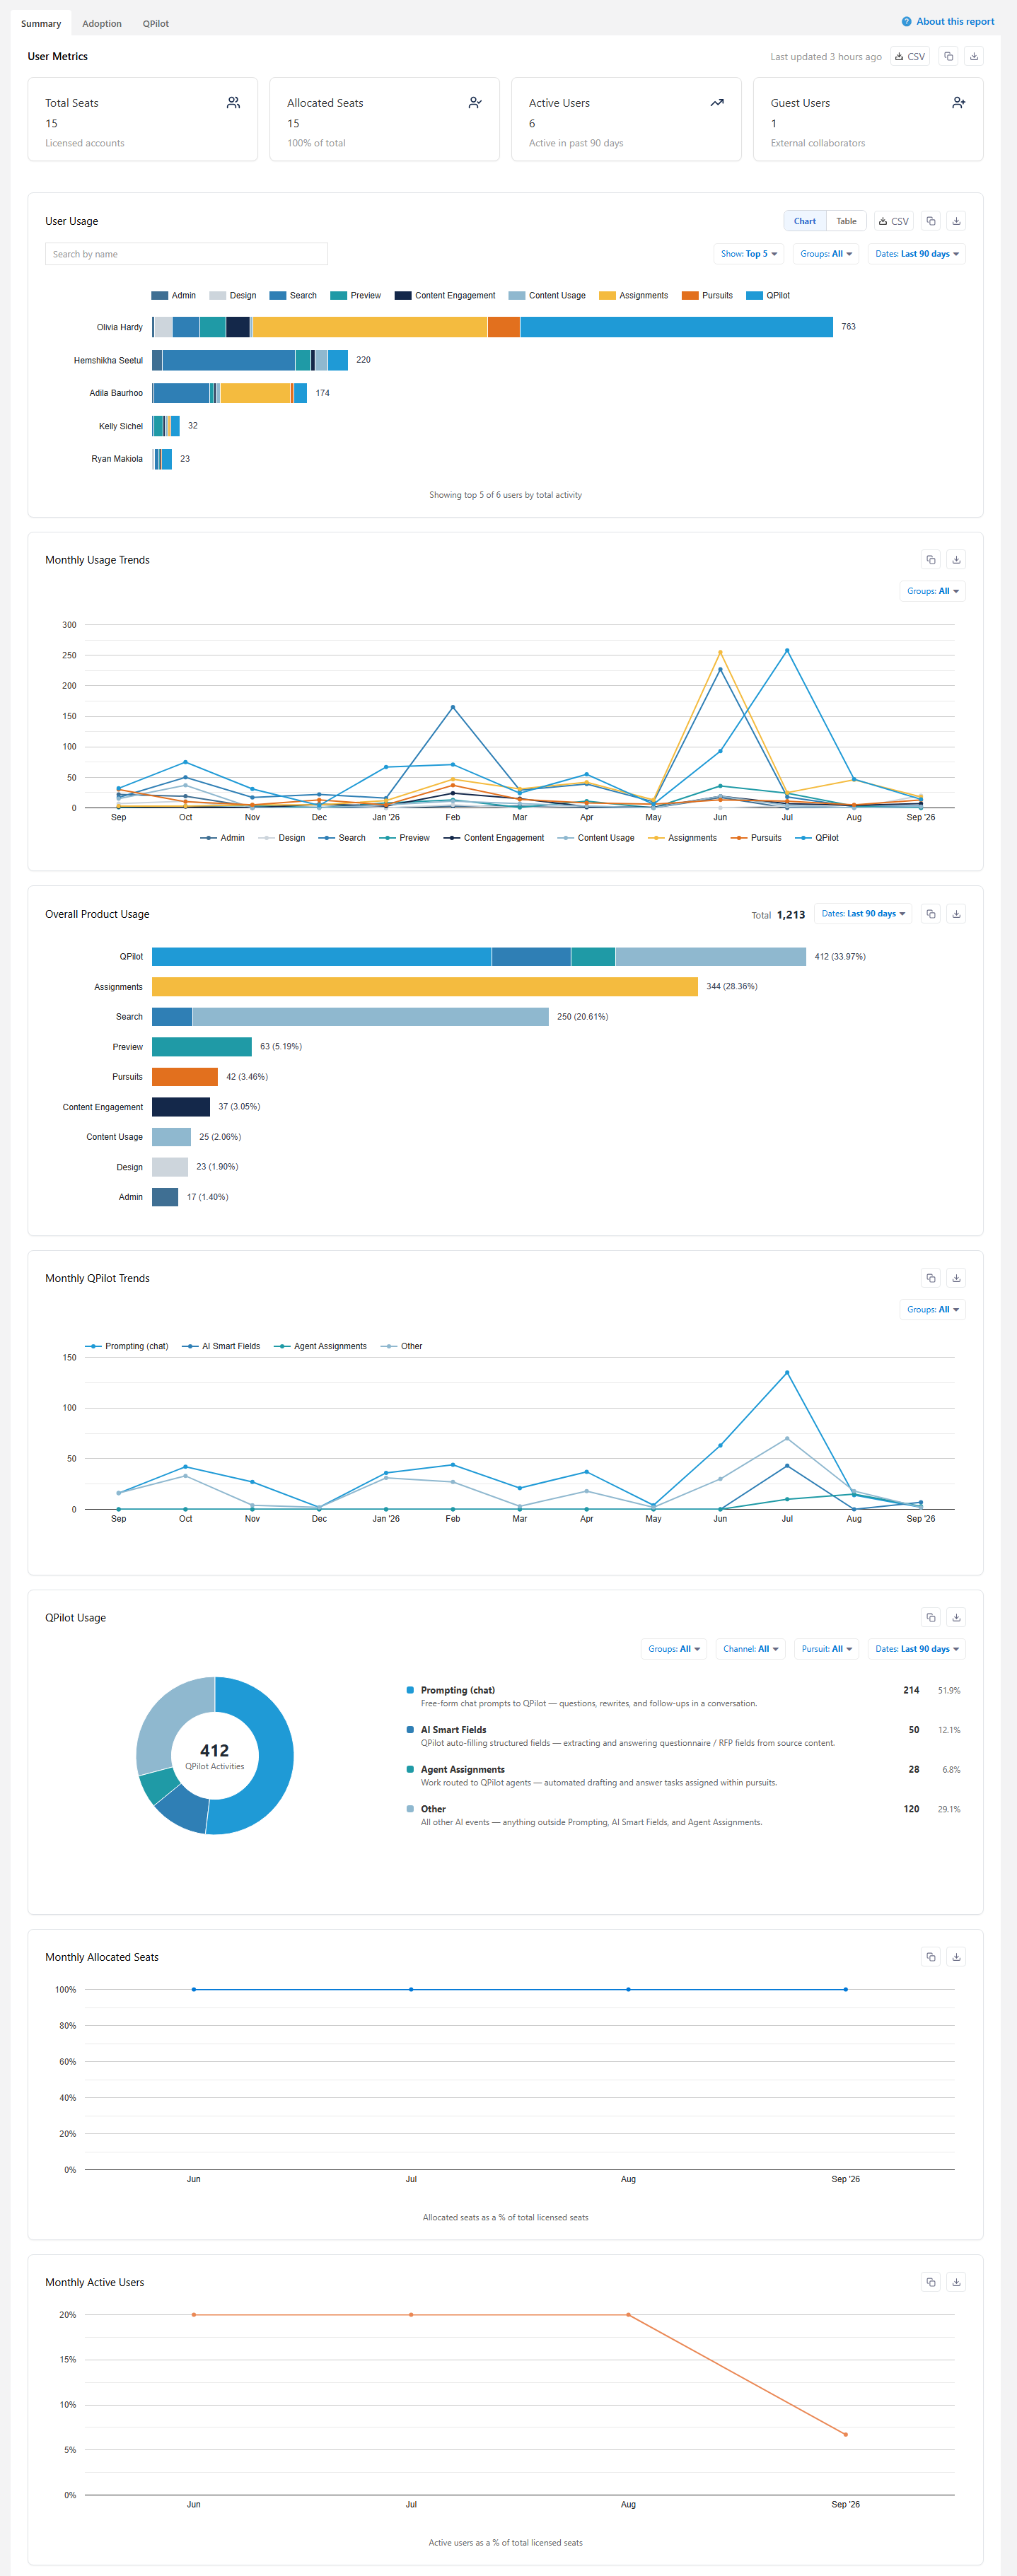
Task: Toggle AI Smart Fields legend in QPilot Trends
Action: click(221, 1346)
